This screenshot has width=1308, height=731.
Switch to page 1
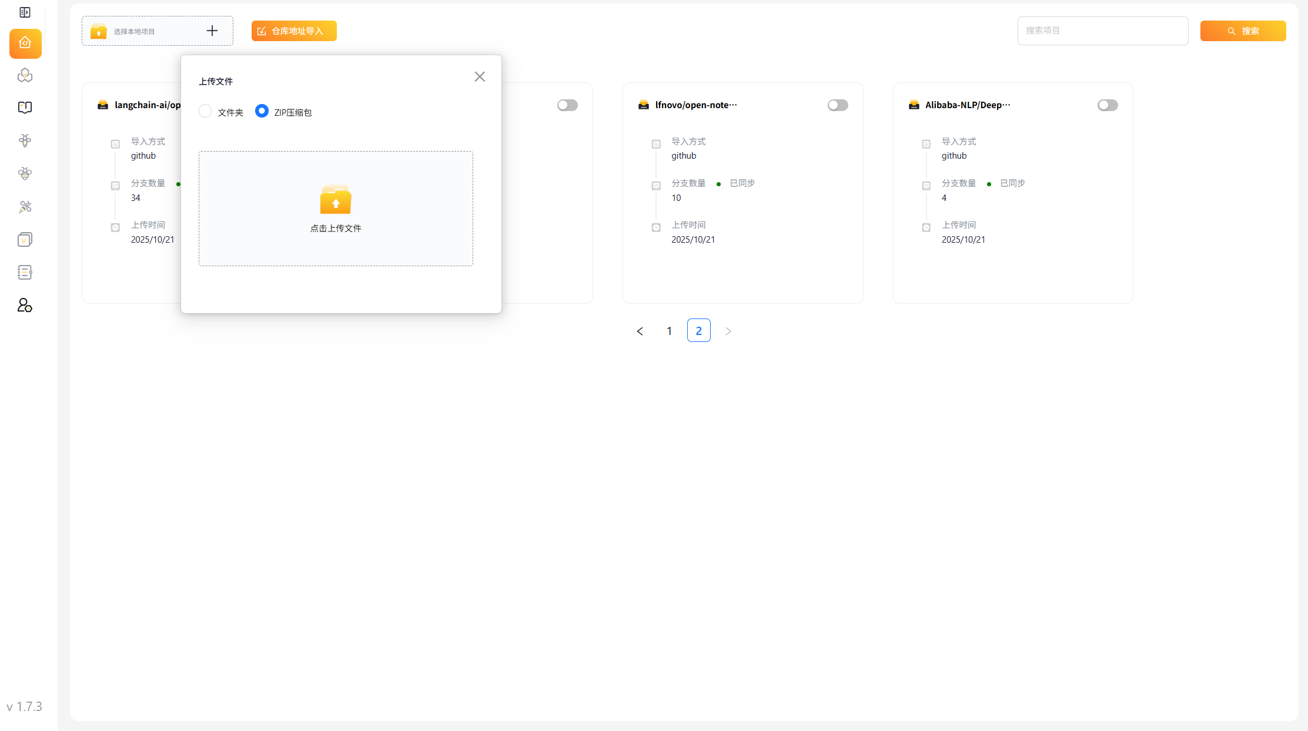click(669, 331)
